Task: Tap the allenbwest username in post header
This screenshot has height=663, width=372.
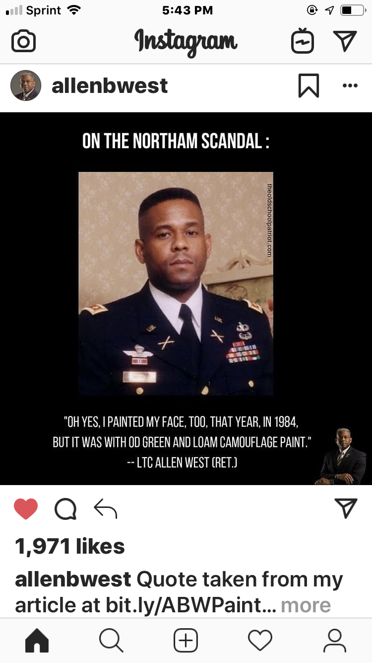Action: [110, 85]
